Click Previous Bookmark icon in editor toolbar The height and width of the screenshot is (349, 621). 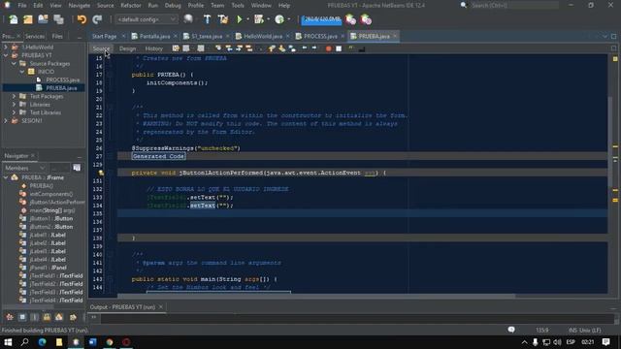(272, 48)
